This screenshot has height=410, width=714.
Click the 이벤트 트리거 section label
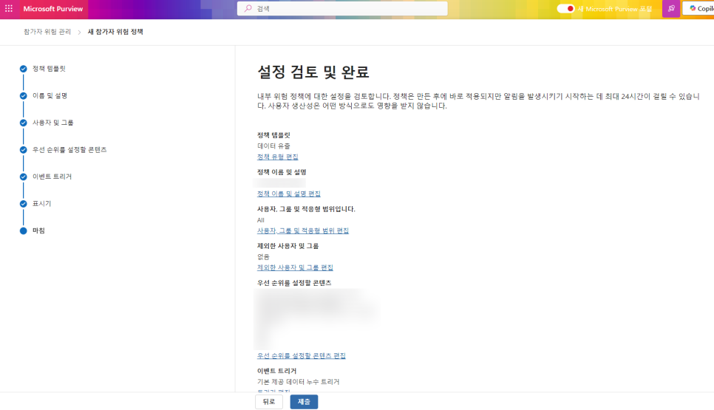click(x=276, y=371)
